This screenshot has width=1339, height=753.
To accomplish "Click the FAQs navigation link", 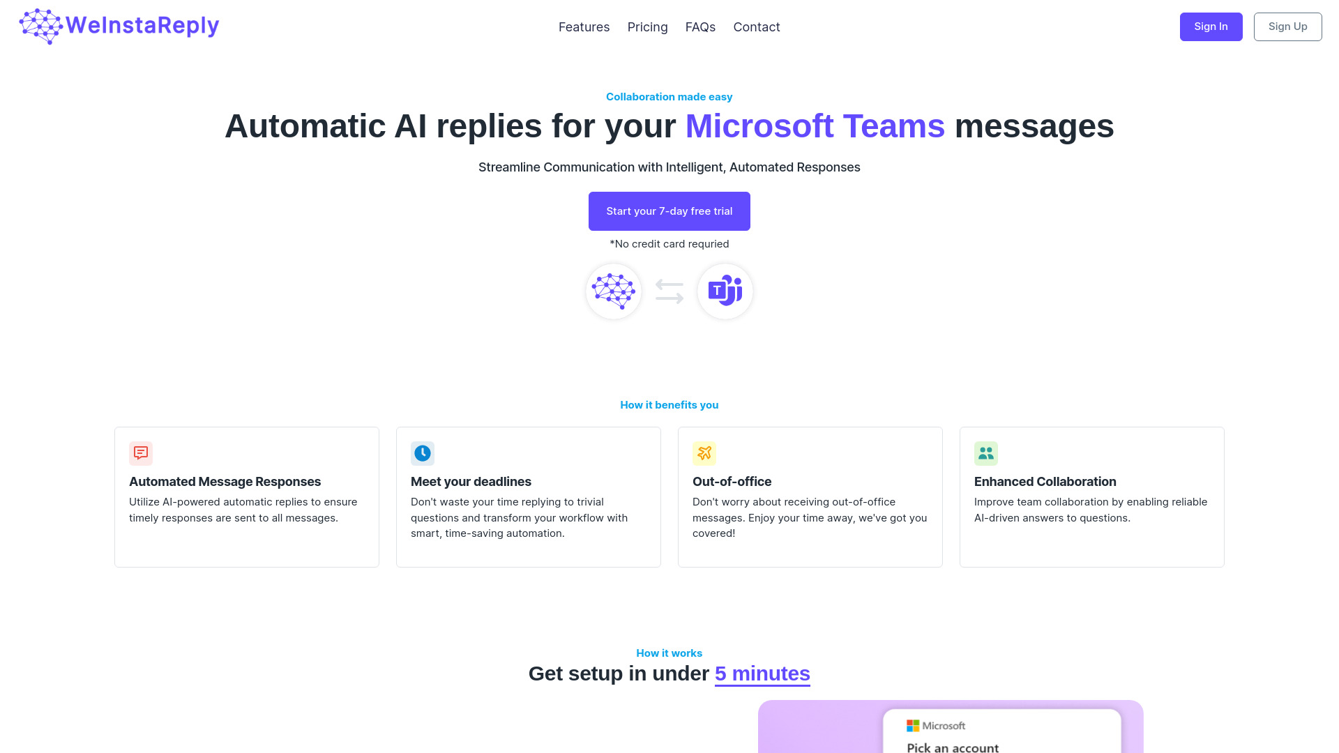I will pyautogui.click(x=700, y=26).
